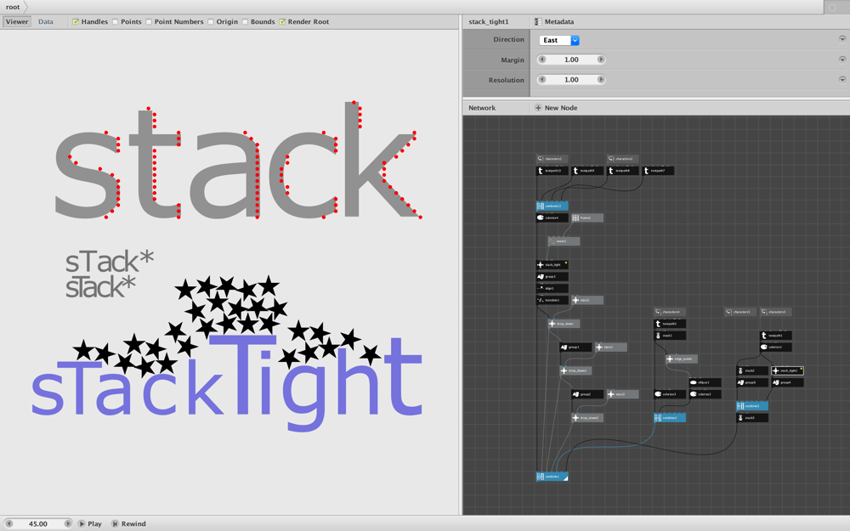Viewport: 850px width, 531px height.
Task: Rewind the animation
Action: (x=128, y=524)
